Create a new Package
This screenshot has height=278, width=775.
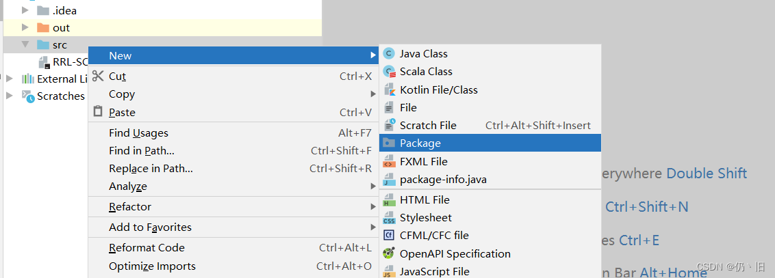(x=490, y=143)
